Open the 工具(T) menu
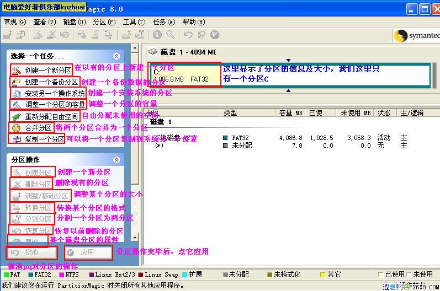The image size is (440, 291). click(134, 22)
